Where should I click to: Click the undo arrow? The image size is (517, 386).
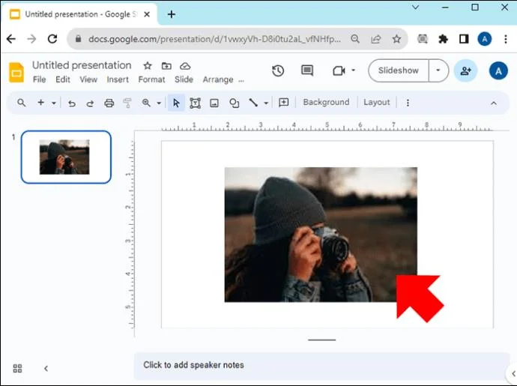point(72,103)
